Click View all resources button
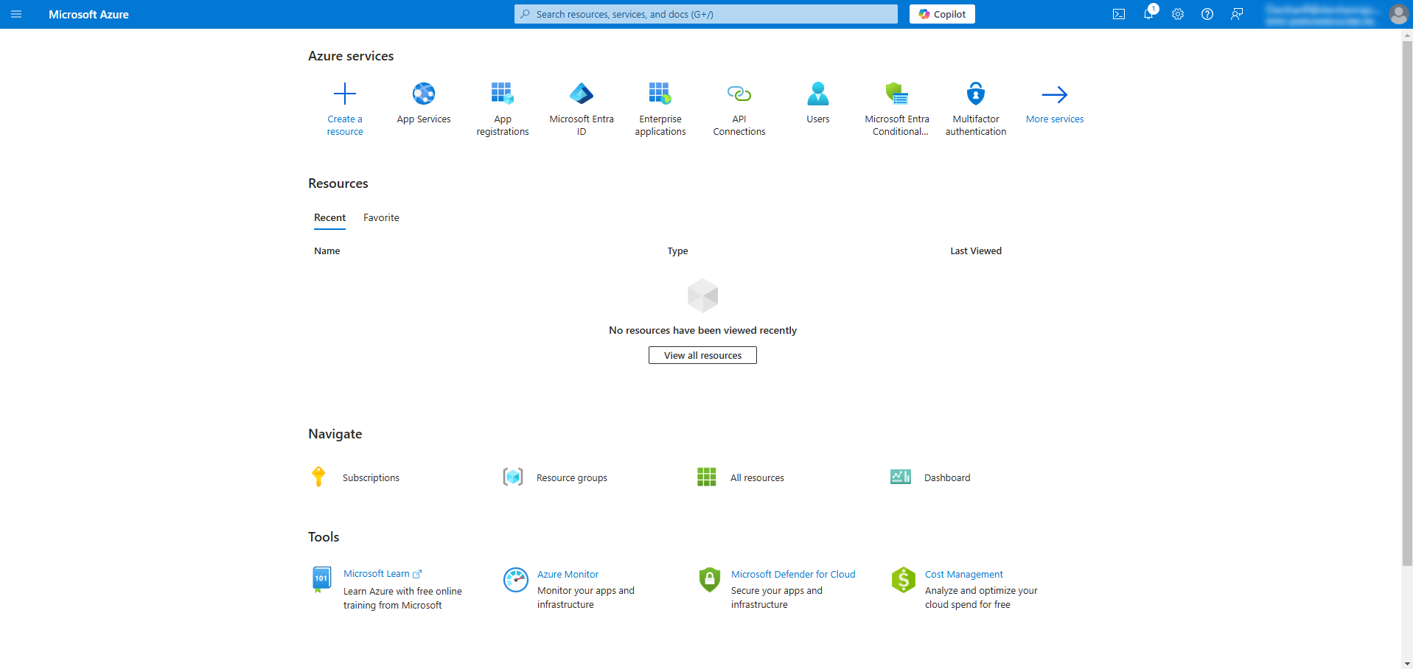The image size is (1413, 669). tap(702, 355)
